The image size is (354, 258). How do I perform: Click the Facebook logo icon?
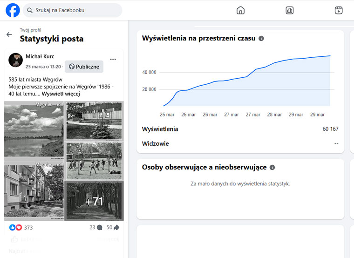point(13,10)
